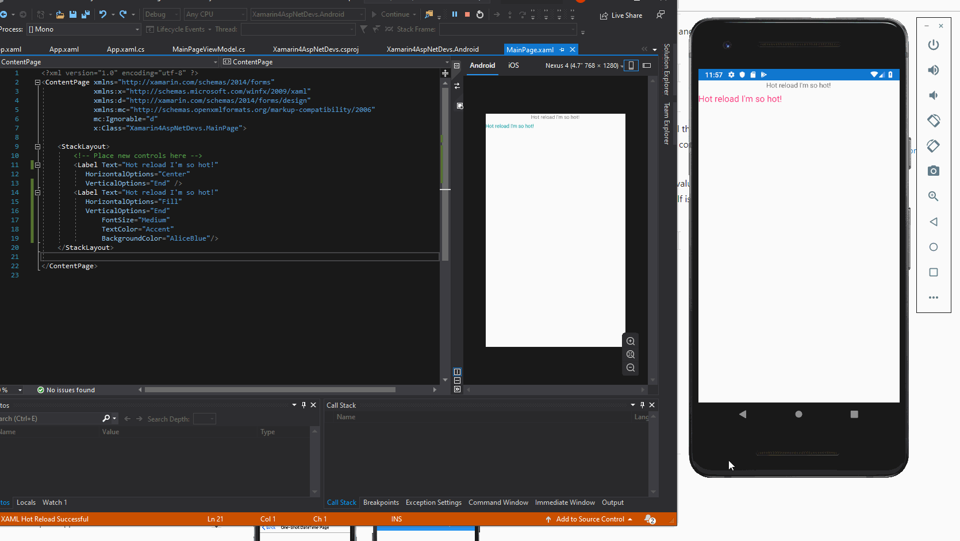Toggle previewer to portrait phone orientation
The width and height of the screenshot is (960, 541).
click(631, 65)
